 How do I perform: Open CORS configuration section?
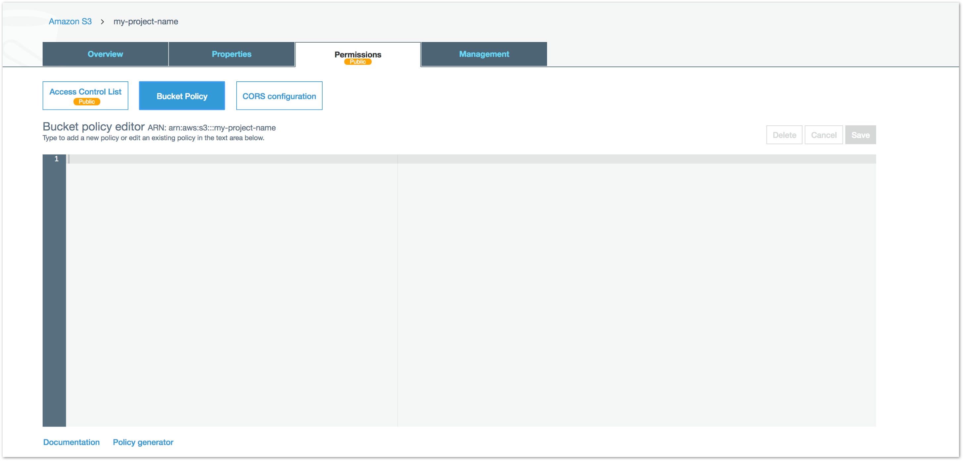point(279,96)
